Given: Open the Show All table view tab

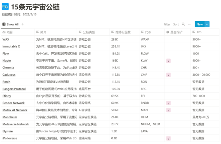Looking at the screenshot, I should [x=10, y=24].
